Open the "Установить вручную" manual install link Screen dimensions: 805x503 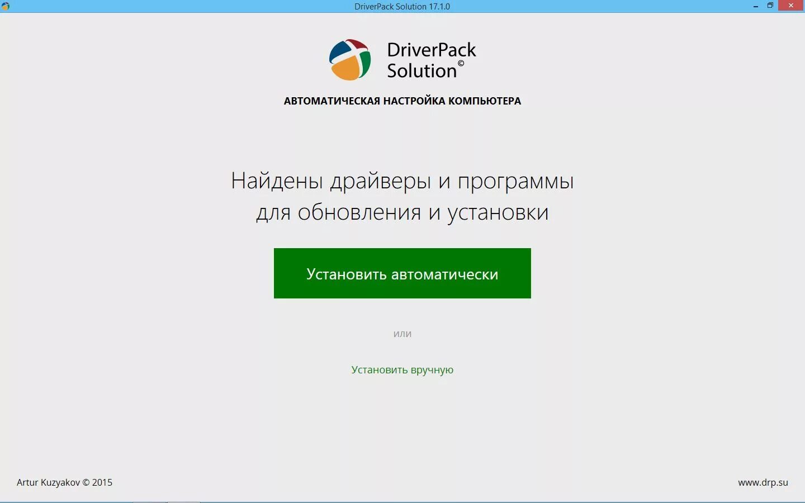(x=402, y=369)
